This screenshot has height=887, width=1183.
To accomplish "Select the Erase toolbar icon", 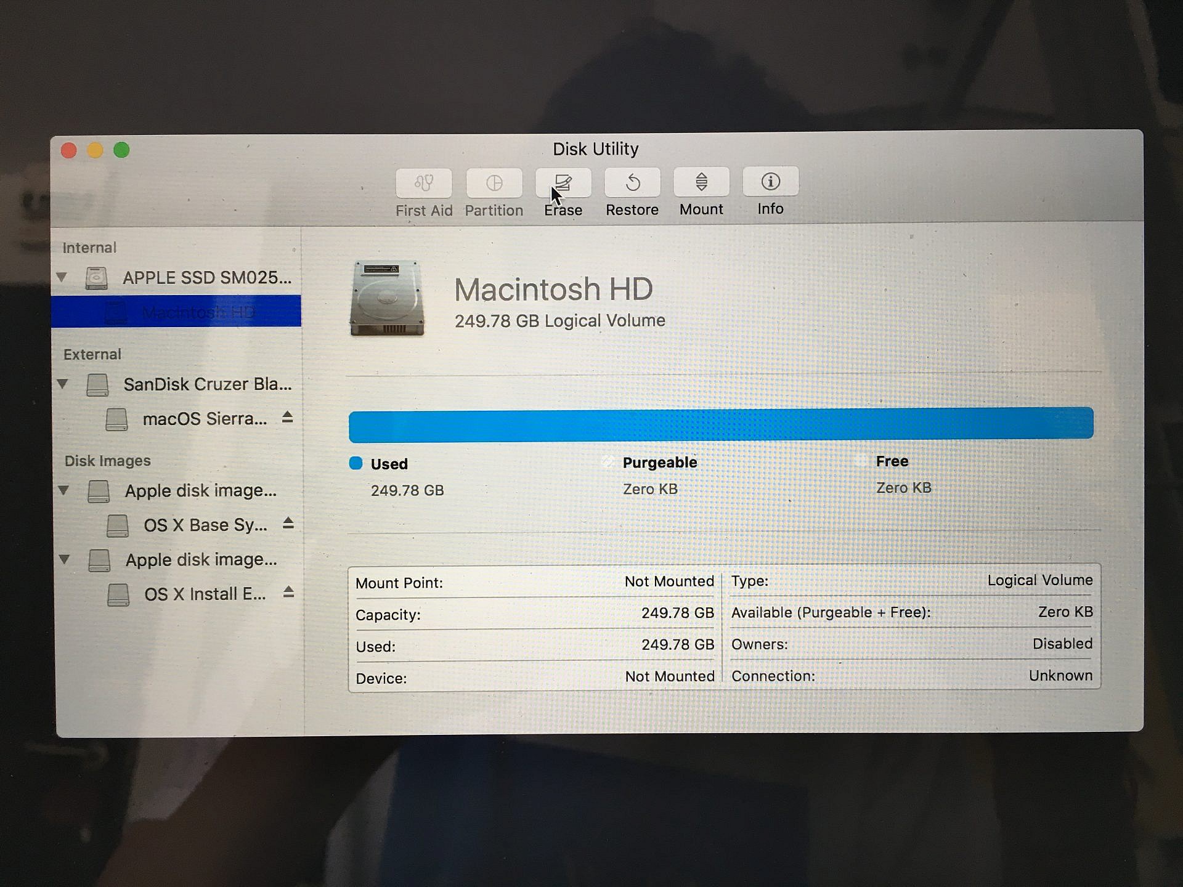I will (x=563, y=182).
